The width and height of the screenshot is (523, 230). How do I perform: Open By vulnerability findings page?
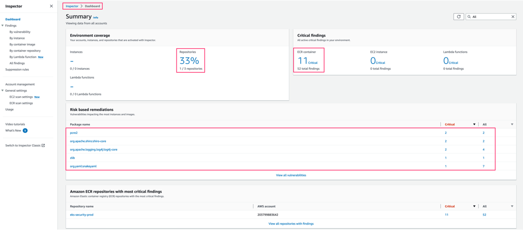(20, 32)
